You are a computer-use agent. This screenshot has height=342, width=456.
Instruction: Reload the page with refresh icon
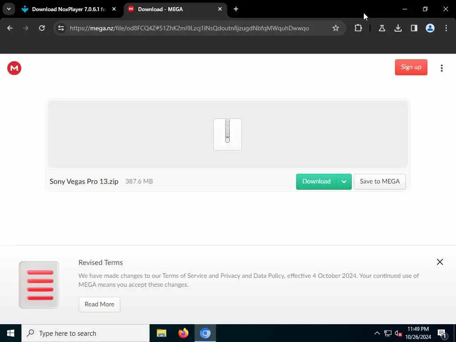[x=42, y=28]
